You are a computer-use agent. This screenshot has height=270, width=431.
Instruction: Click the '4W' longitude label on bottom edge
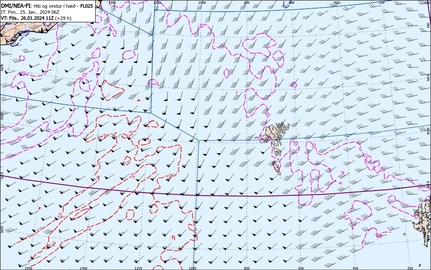[356, 268]
